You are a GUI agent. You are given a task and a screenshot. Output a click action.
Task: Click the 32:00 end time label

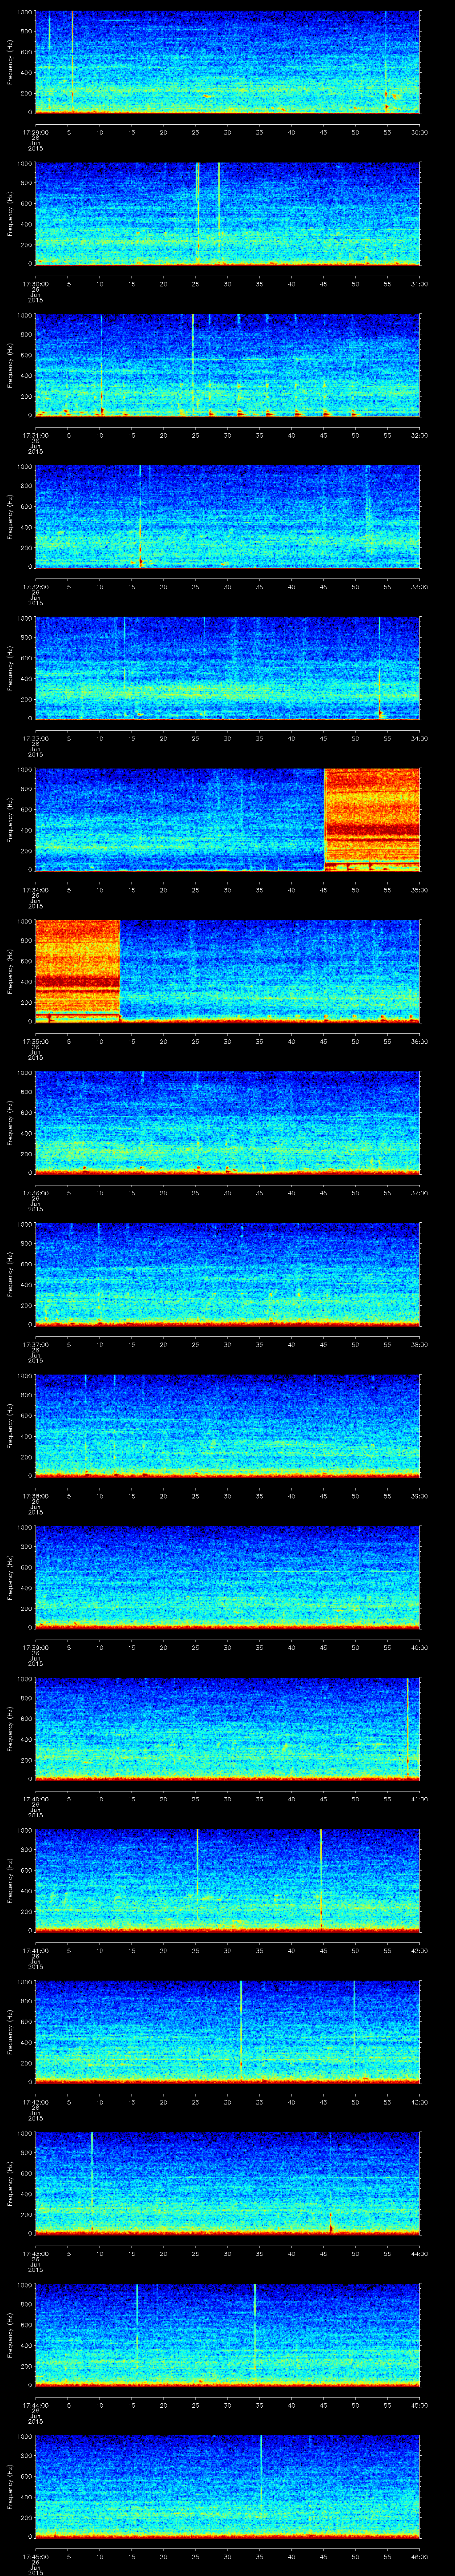coord(420,434)
